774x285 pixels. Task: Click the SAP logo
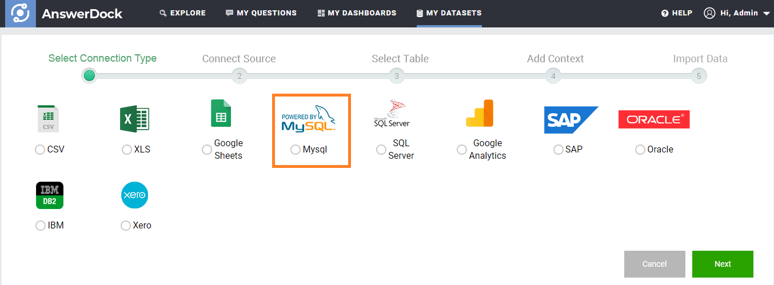click(570, 119)
